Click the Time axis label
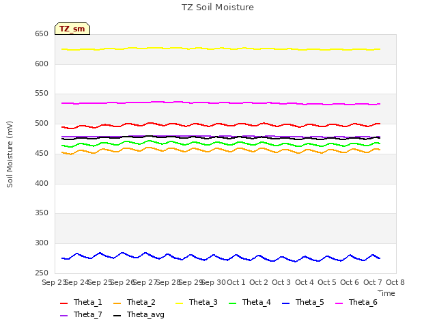This screenshot has width=437, height=328. pyautogui.click(x=386, y=293)
